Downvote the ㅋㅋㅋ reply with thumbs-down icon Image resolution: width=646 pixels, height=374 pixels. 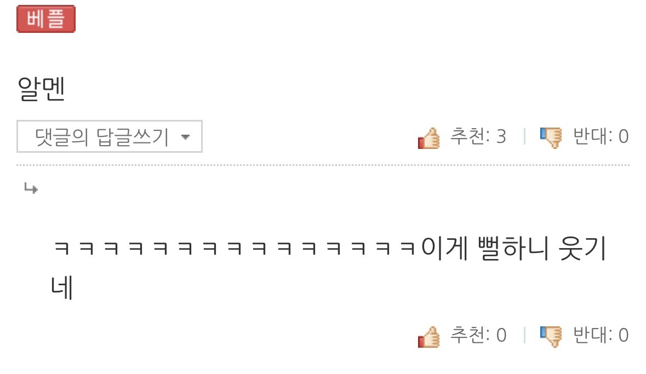click(x=551, y=336)
